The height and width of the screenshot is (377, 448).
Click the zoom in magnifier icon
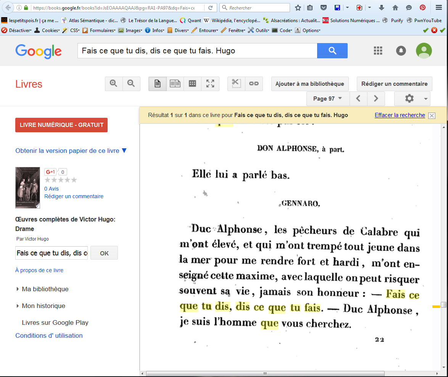point(114,84)
